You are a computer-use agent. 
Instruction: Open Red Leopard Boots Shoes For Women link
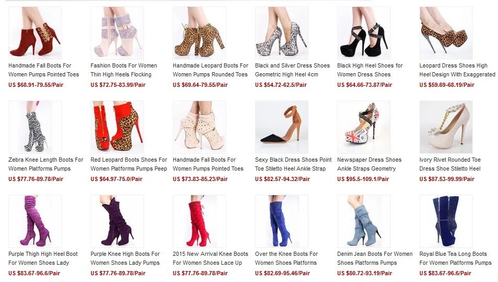pos(129,164)
